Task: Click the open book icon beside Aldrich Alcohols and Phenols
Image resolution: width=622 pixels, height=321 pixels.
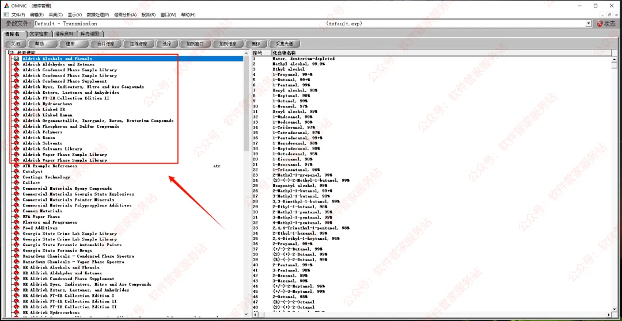Action: click(16, 59)
